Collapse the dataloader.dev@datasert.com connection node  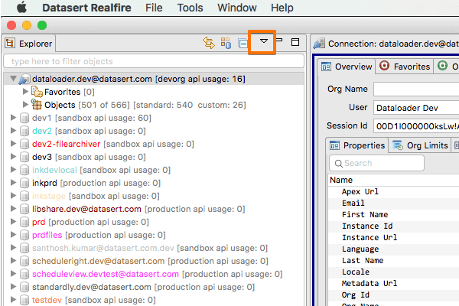[x=15, y=79]
